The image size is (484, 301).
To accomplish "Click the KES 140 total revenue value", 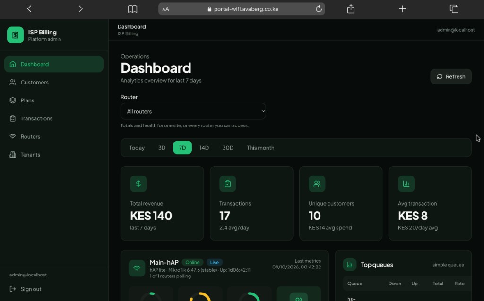I will (151, 216).
